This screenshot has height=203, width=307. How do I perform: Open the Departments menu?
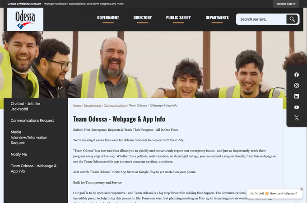tap(217, 18)
